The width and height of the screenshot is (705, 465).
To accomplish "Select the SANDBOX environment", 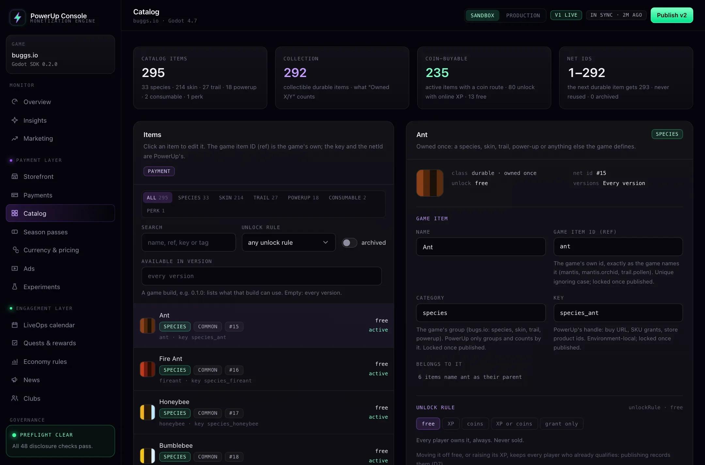I will [482, 15].
